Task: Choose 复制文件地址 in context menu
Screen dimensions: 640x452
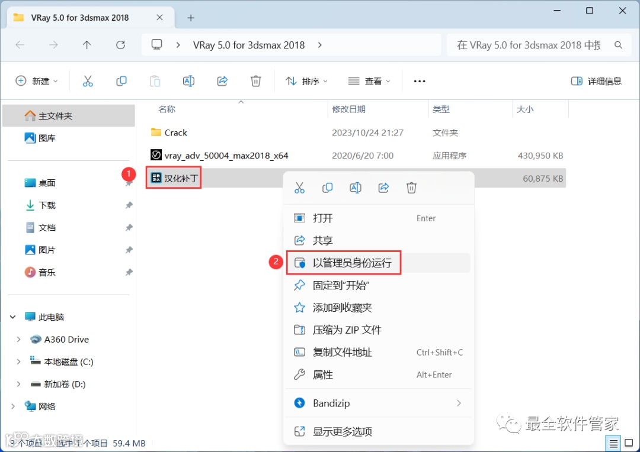Action: click(x=378, y=352)
